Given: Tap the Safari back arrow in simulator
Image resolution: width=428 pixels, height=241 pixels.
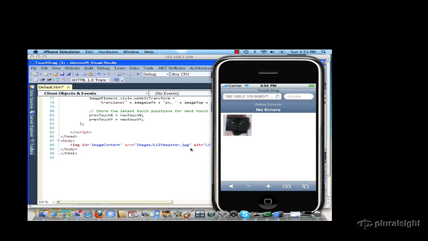Looking at the screenshot, I should pyautogui.click(x=231, y=186).
